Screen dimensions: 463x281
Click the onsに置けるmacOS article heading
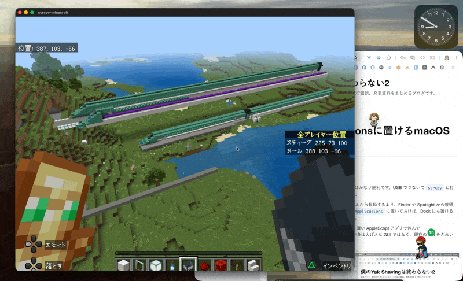[402, 131]
